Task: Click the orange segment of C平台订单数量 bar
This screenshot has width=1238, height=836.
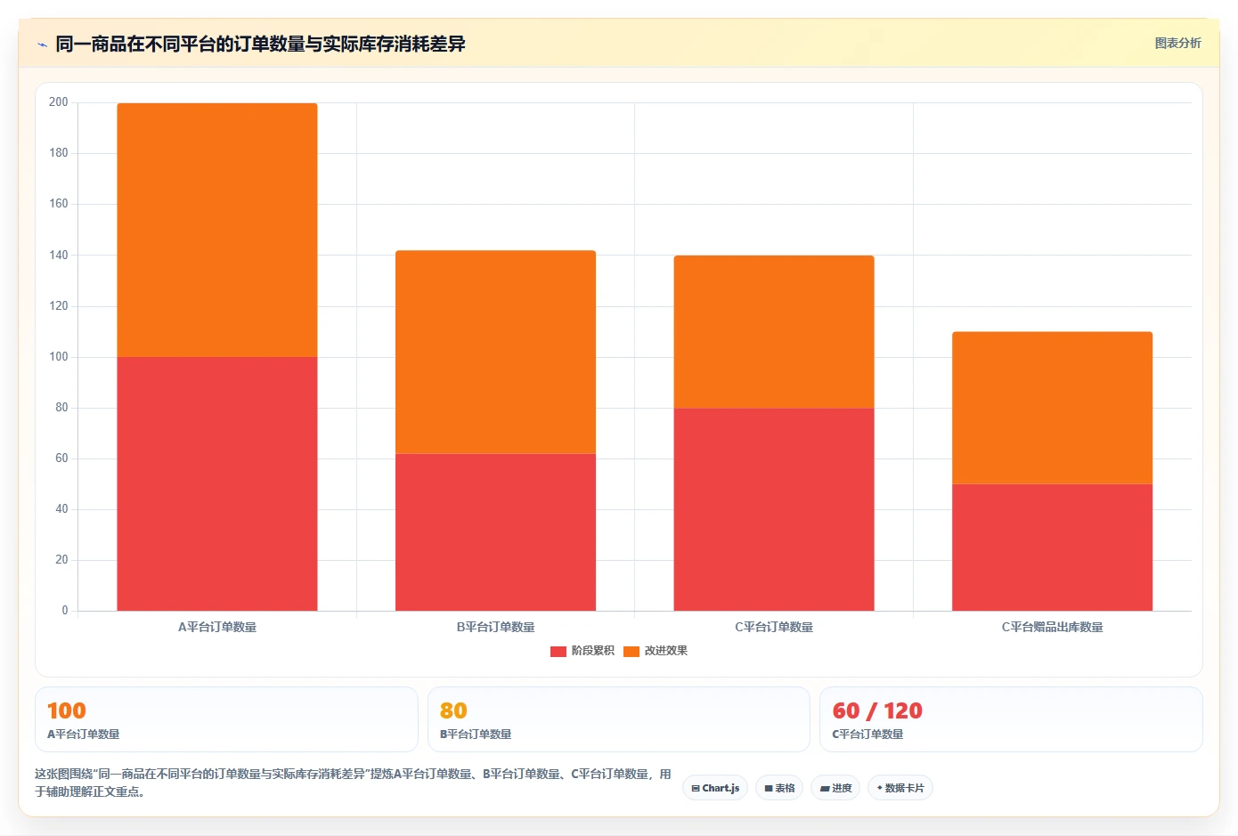Action: [x=774, y=332]
